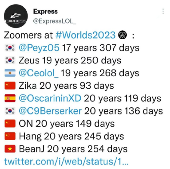170x169 pixels.
Task: Open the three-dot more options menu
Action: point(163,11)
